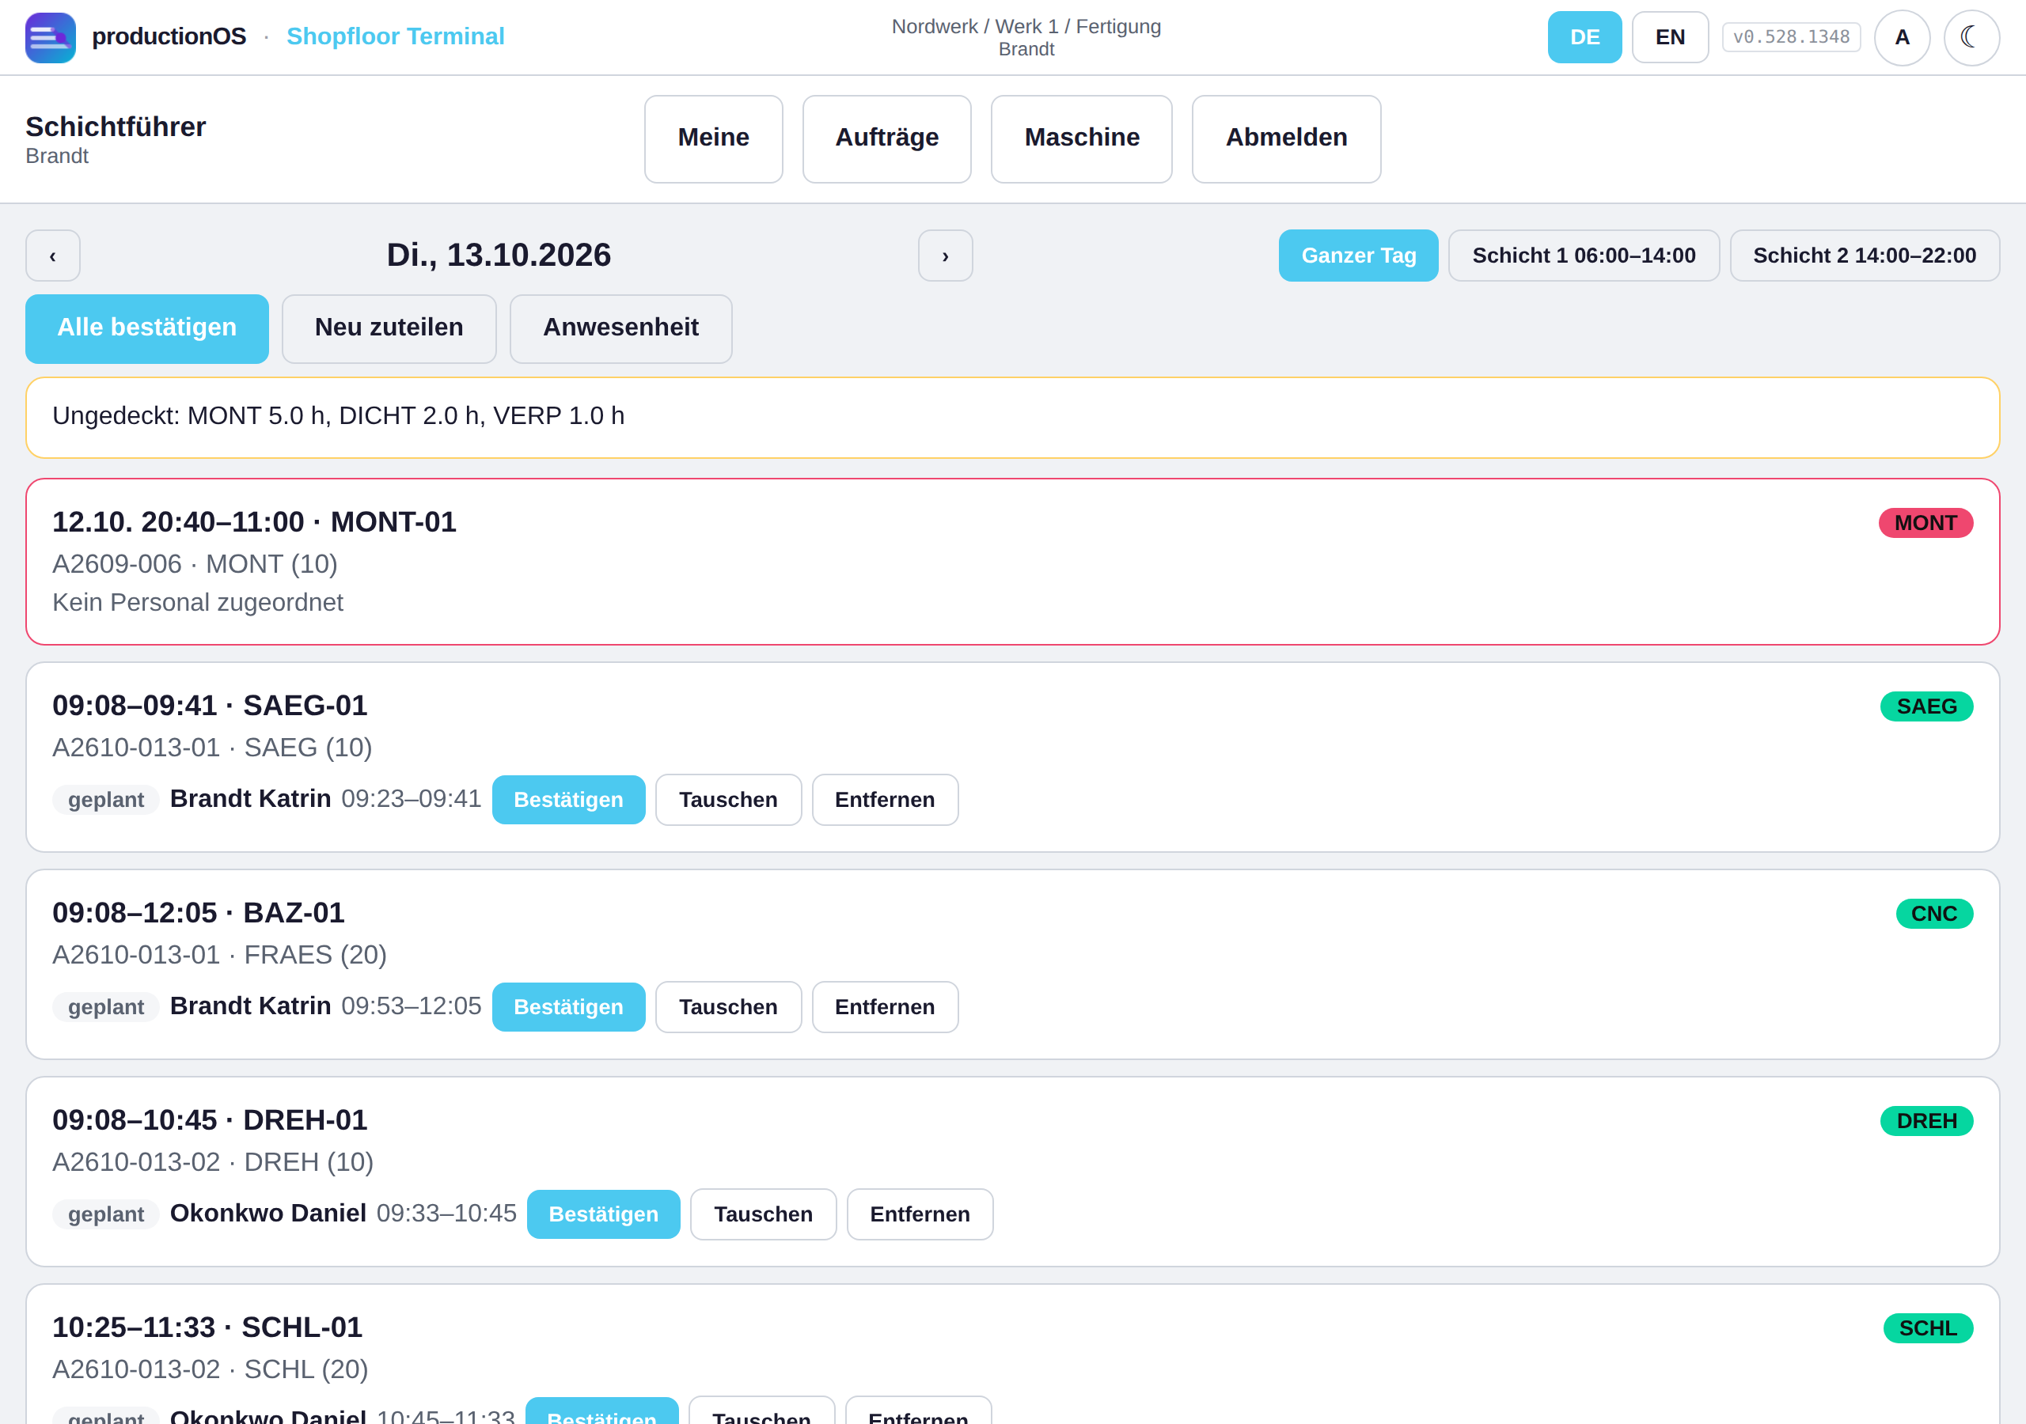Bestätigen Brandt Katrin on BAZ-01

568,1006
